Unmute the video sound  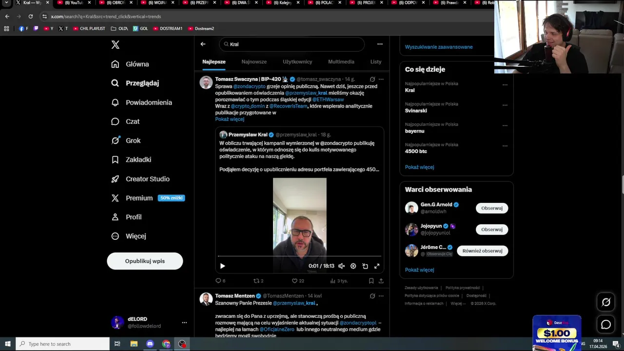pyautogui.click(x=342, y=266)
